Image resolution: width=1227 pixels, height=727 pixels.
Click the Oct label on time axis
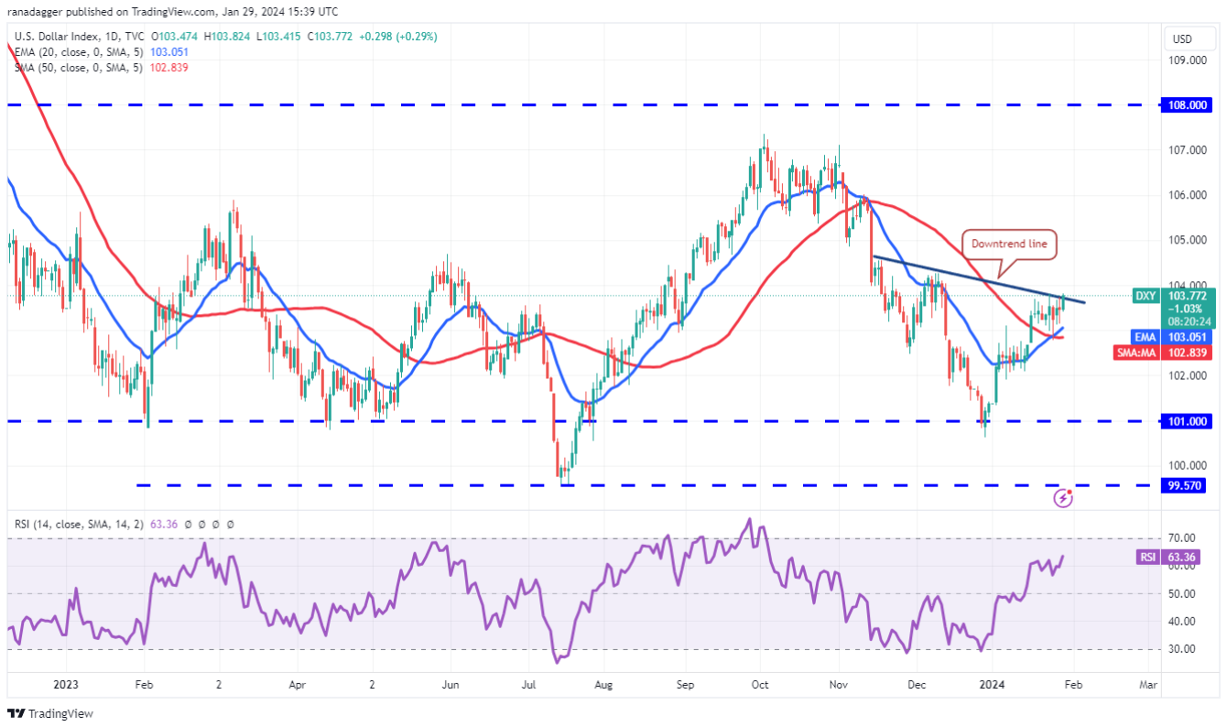759,684
